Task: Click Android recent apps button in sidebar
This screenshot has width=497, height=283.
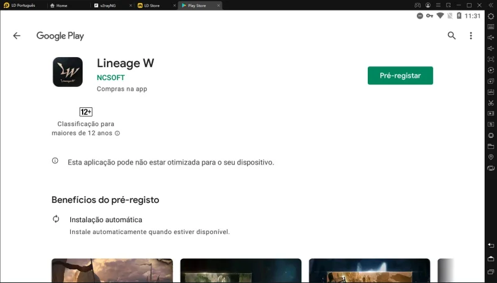Action: [491, 272]
